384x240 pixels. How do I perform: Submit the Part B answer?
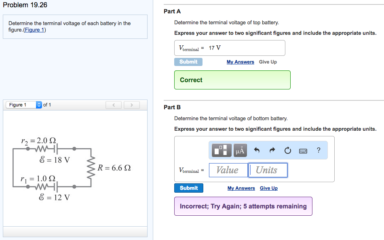[188, 188]
